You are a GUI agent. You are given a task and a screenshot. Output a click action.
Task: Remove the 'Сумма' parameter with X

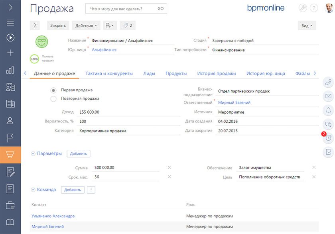coord(169,167)
